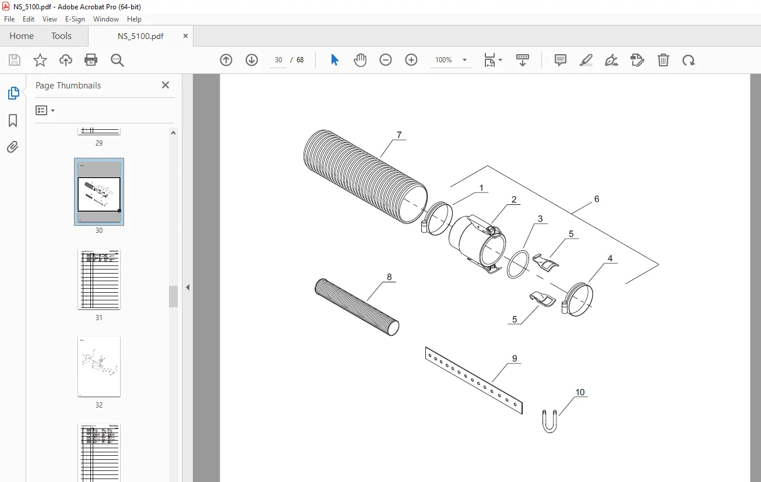Click part label 7 on the diagram
The height and width of the screenshot is (482, 761).
tap(399, 135)
